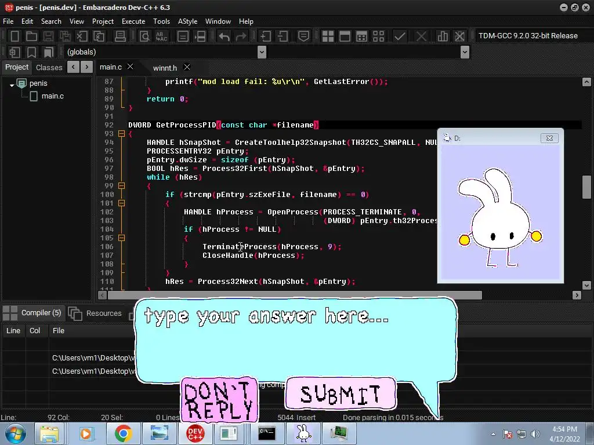The height and width of the screenshot is (445, 594).
Task: Open the Project menu
Action: click(103, 21)
